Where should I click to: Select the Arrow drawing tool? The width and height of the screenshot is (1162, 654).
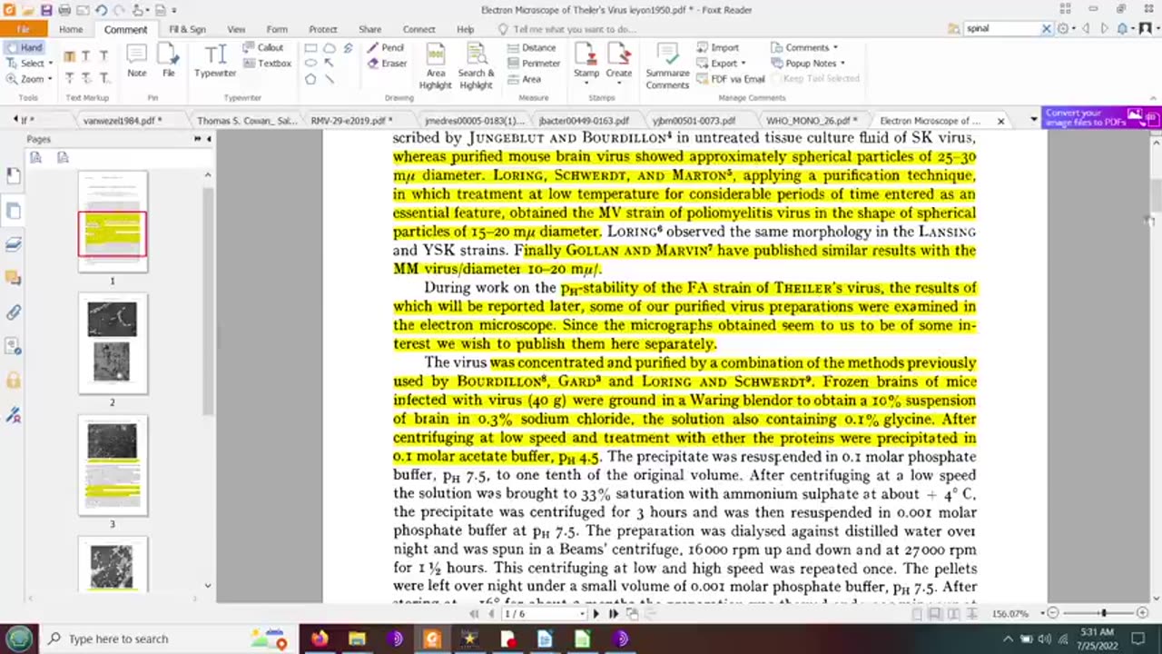[329, 64]
